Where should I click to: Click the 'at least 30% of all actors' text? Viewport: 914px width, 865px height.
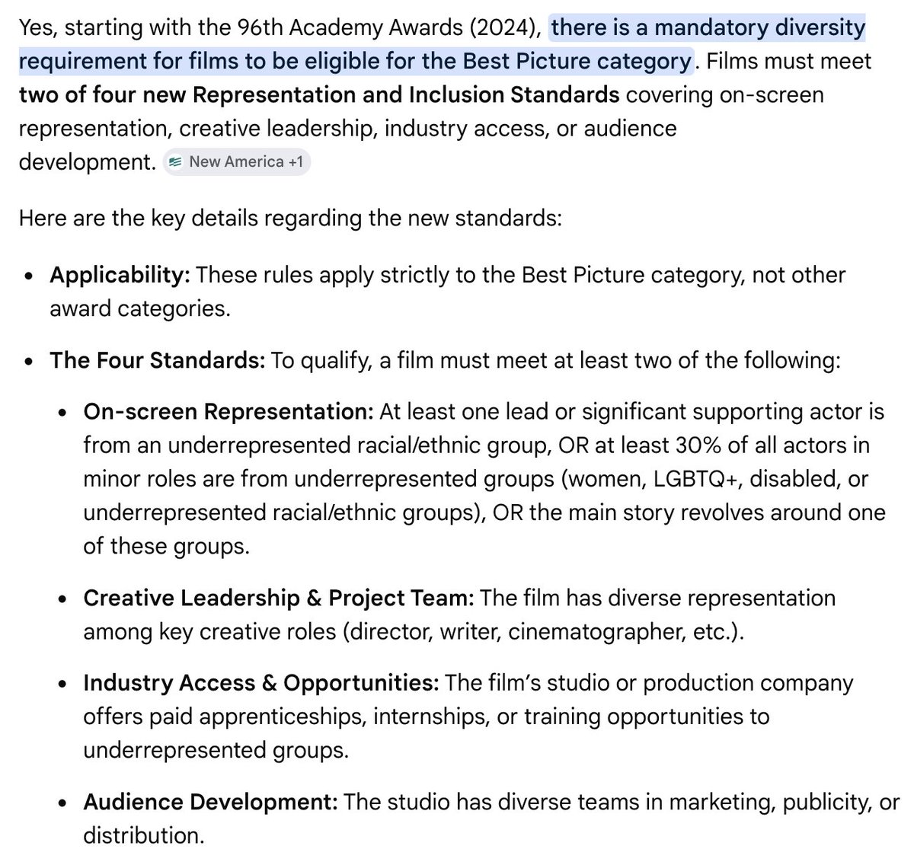tap(730, 445)
